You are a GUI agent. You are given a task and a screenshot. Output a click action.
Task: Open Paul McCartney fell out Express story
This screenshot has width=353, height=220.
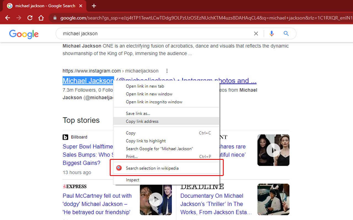[x=97, y=204]
